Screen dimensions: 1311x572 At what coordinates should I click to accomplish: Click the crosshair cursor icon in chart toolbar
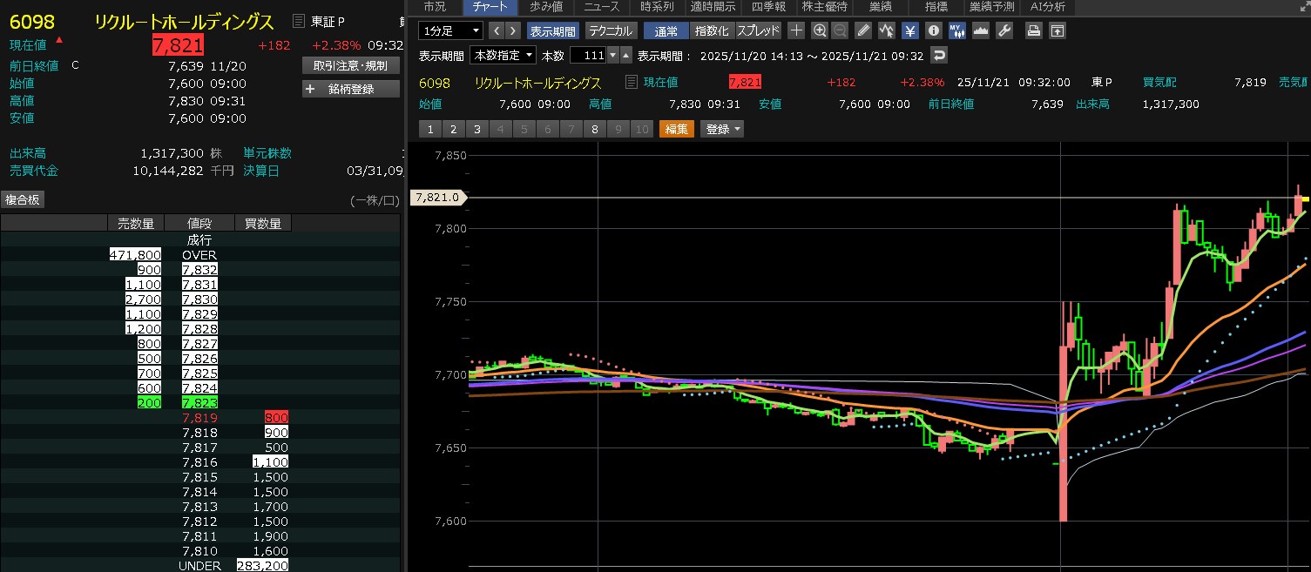point(796,31)
